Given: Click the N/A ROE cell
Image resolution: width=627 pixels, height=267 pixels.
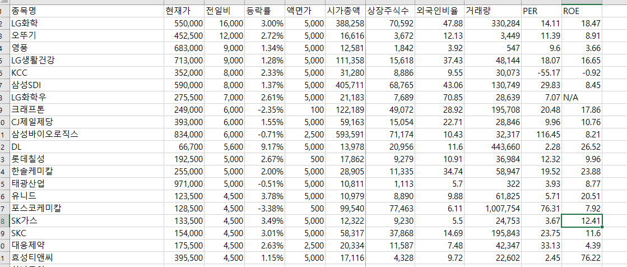Looking at the screenshot, I should point(582,97).
